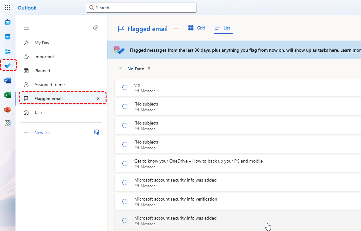Open the list options ellipsis menu
The width and height of the screenshot is (361, 231).
(x=176, y=29)
